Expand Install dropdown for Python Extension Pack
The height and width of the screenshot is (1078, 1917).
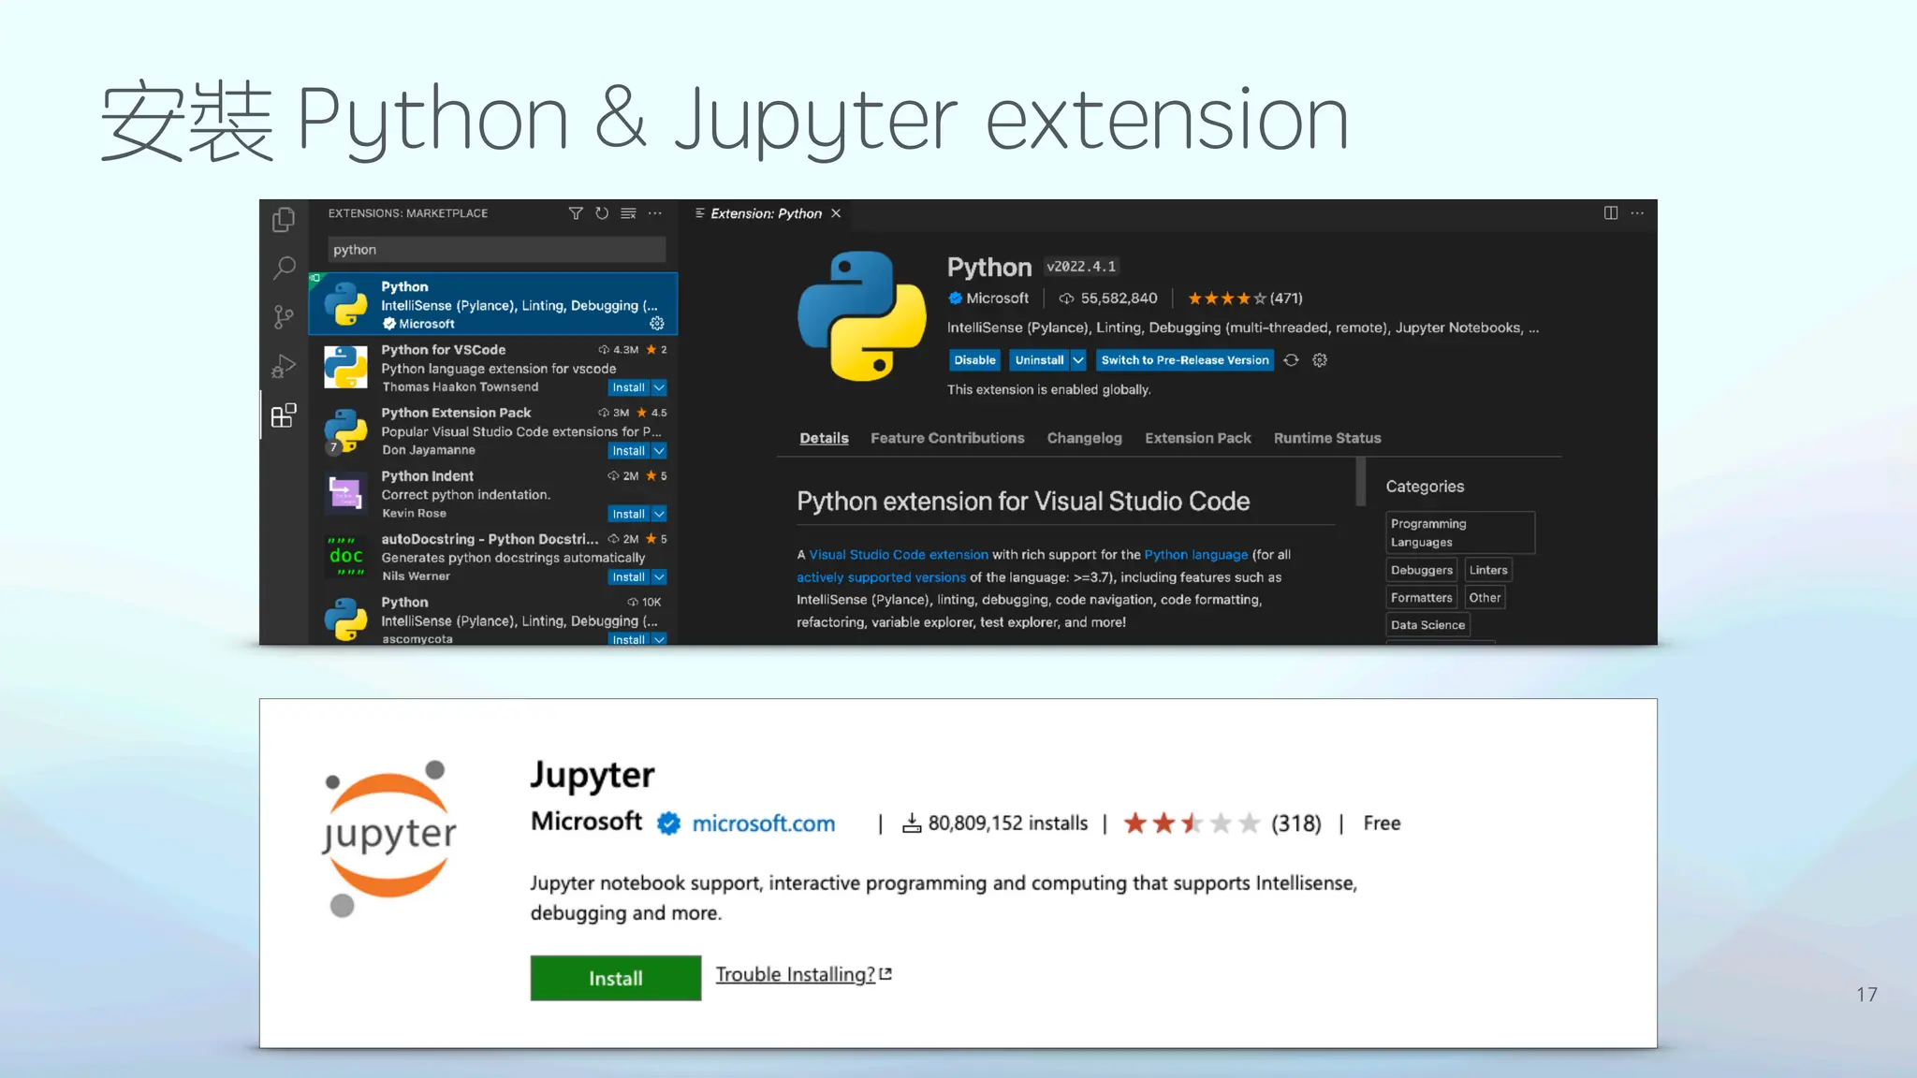659,451
